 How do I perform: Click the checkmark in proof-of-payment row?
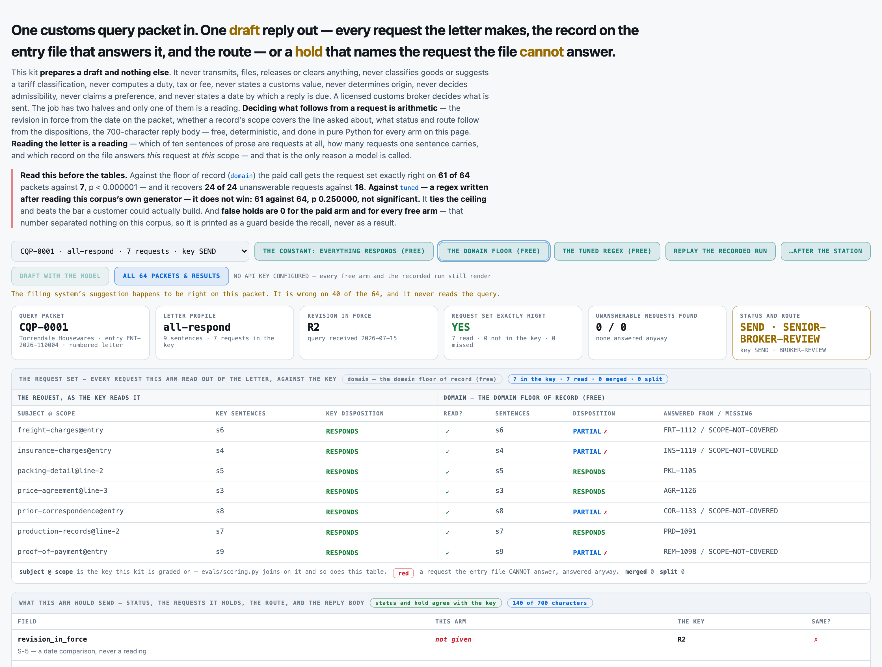448,553
